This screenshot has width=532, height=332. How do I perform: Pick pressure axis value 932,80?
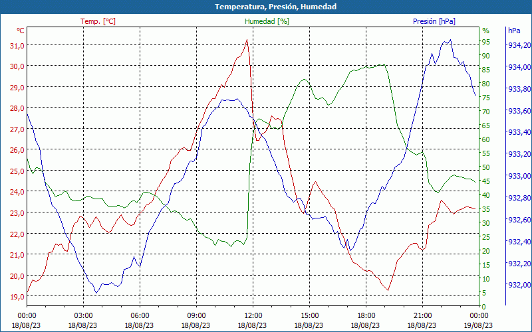pos(519,198)
